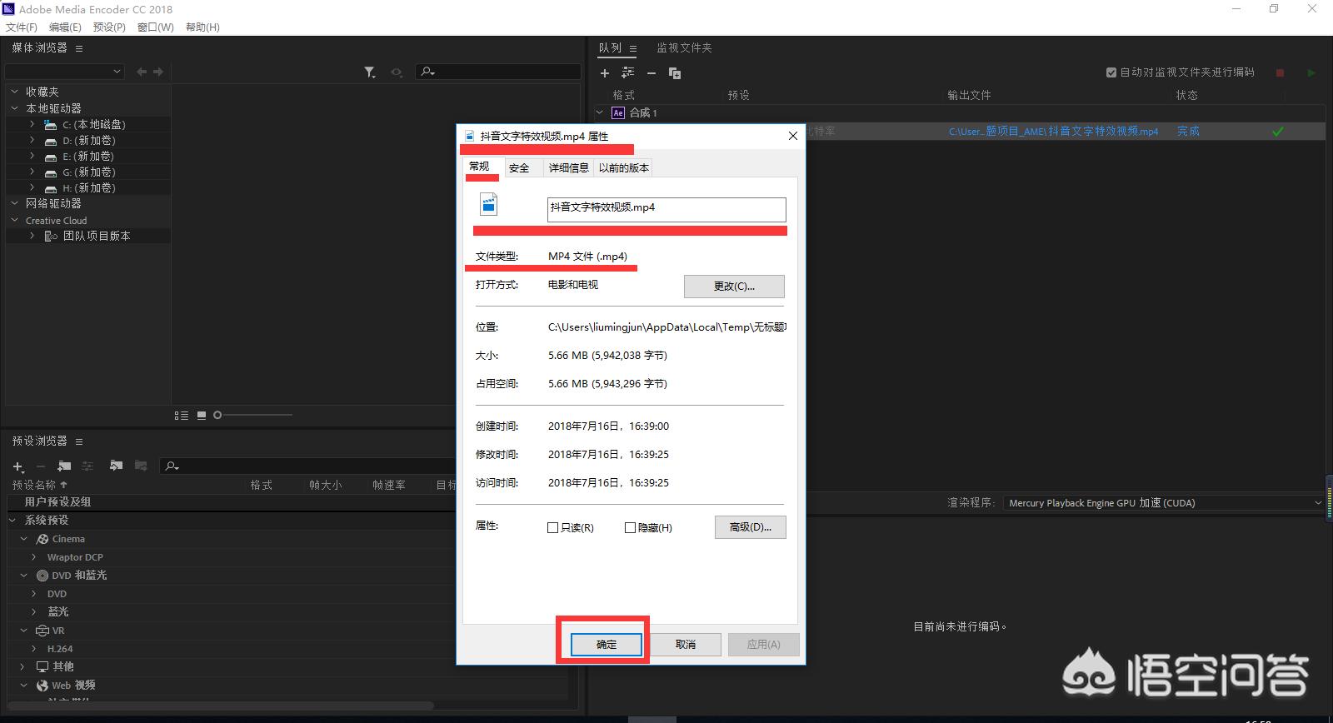1333x723 pixels.
Task: Switch Media Browser to thumbnail view icon
Action: tap(202, 415)
